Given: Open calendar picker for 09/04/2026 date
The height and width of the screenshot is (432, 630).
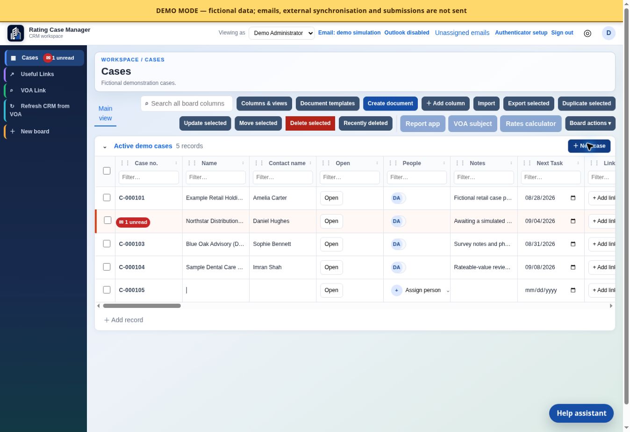Looking at the screenshot, I should (x=573, y=221).
